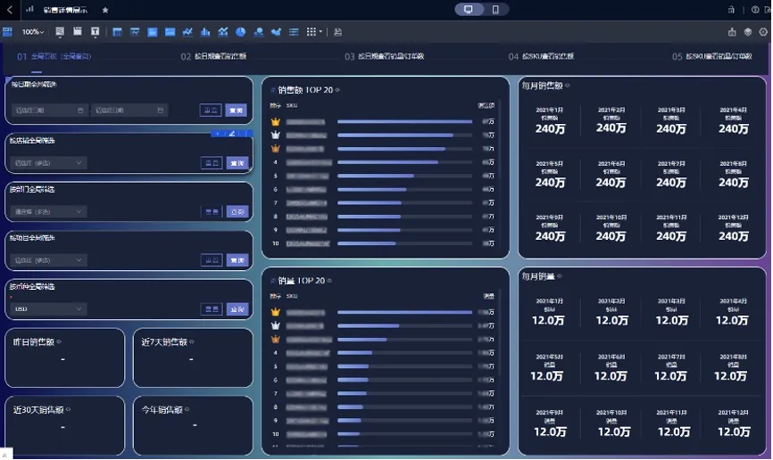773x460 pixels.
Task: Open tab 02 in the tab bar
Action: [213, 57]
